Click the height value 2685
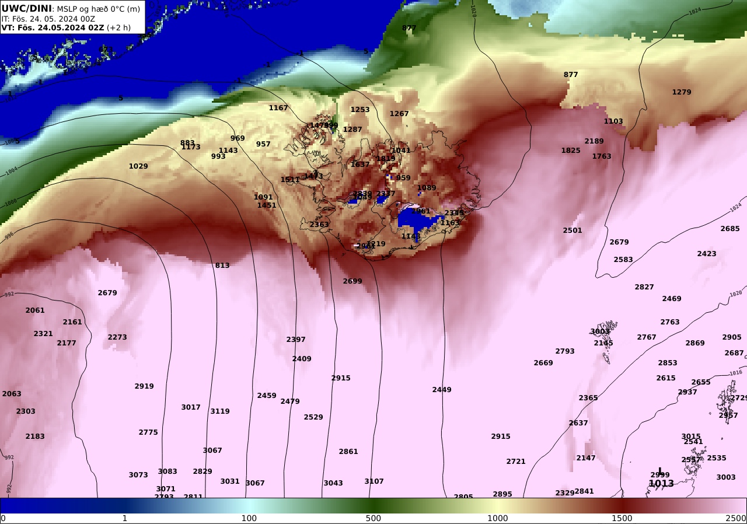747x524 pixels. point(730,229)
